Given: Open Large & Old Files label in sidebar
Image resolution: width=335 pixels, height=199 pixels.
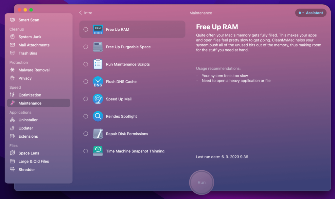Looking at the screenshot, I should point(34,161).
